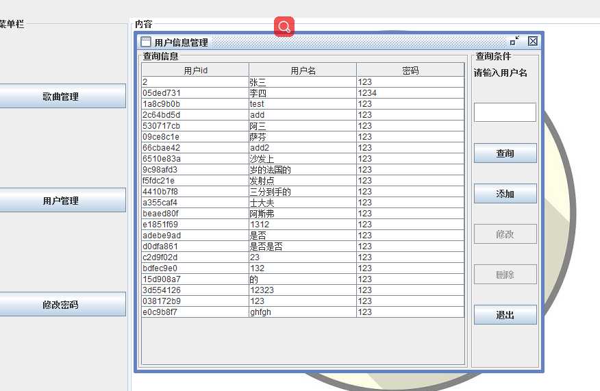Select user id cell c2d9f02d
600x391 pixels.
195,257
